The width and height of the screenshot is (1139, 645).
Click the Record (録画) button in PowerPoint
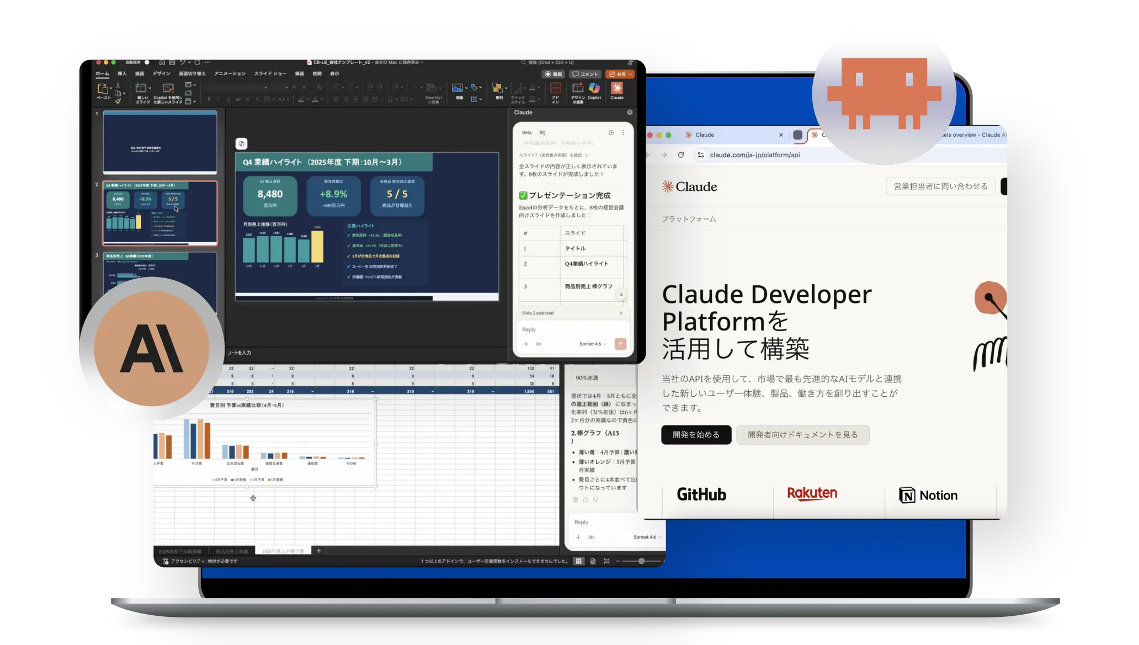[x=553, y=74]
